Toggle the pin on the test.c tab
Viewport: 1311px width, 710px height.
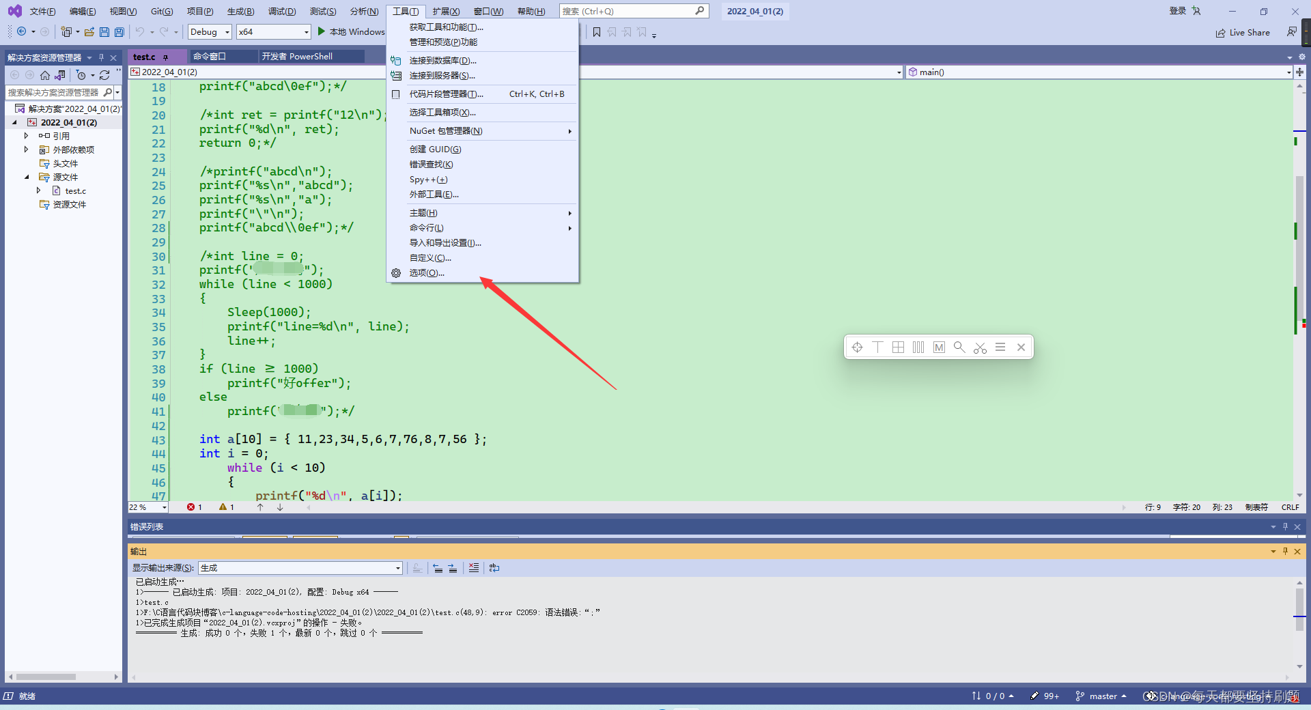coord(165,57)
